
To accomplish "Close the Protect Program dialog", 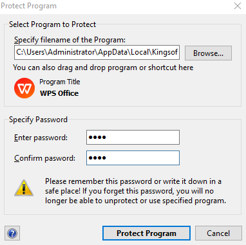I will [238, 6].
